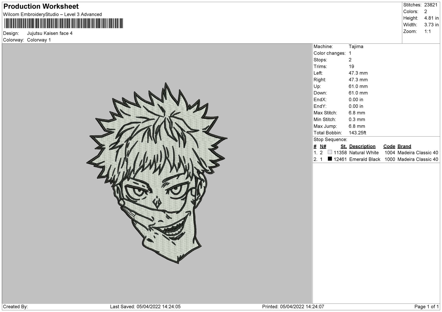Click the design name Jujutsu Kaisen face 4
The image size is (442, 312).
point(50,33)
